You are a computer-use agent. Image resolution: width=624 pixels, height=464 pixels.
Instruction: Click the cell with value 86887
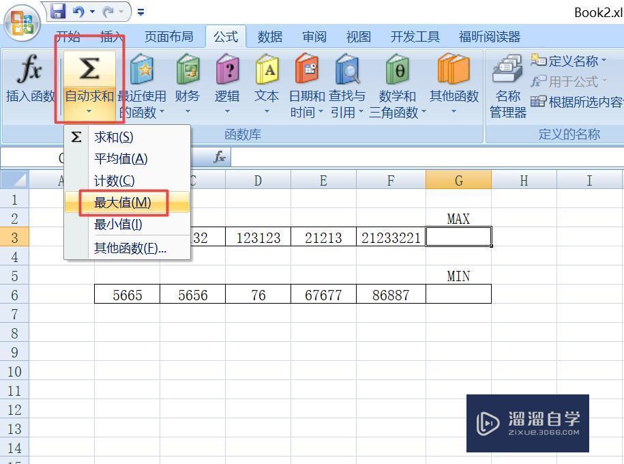tap(391, 295)
